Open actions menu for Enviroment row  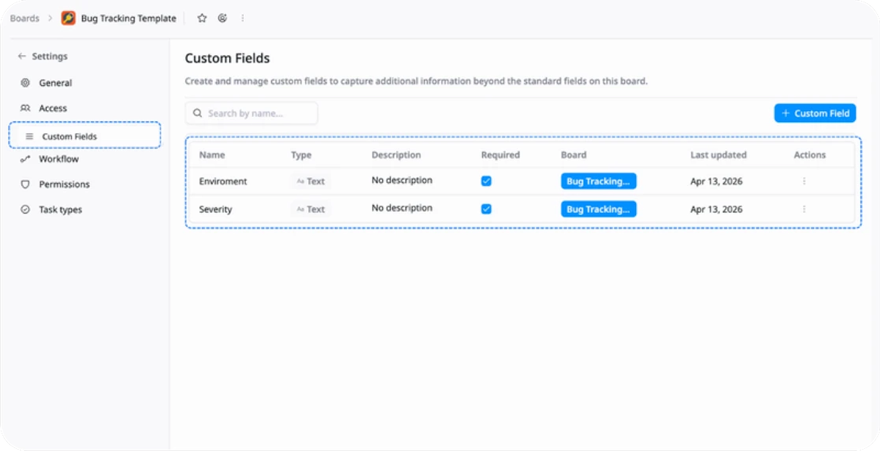tap(804, 181)
